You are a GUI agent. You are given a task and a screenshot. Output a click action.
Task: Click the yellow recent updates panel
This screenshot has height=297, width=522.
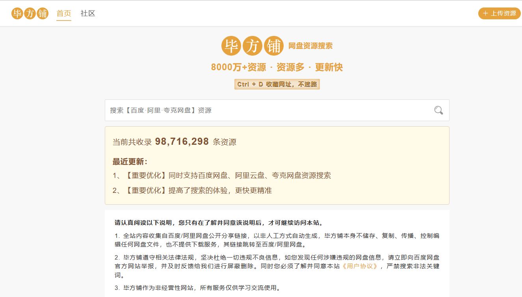coord(277,165)
